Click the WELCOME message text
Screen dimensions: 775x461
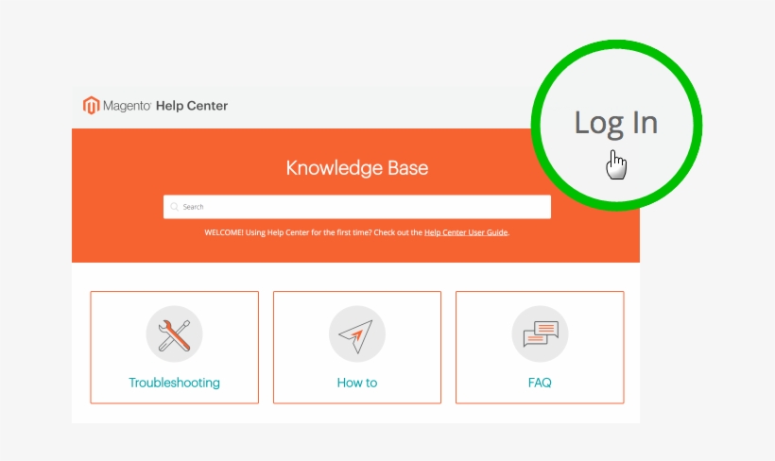point(357,232)
